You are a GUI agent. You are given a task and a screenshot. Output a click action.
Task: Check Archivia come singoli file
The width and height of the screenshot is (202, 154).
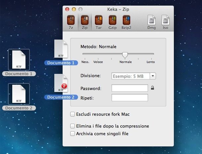point(73,134)
